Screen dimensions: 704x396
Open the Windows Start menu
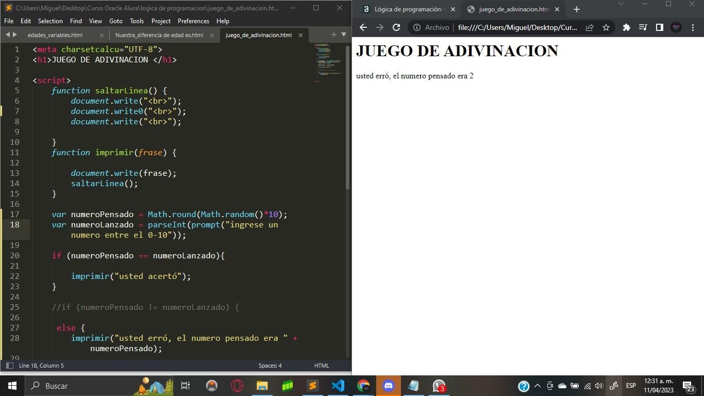coord(12,386)
